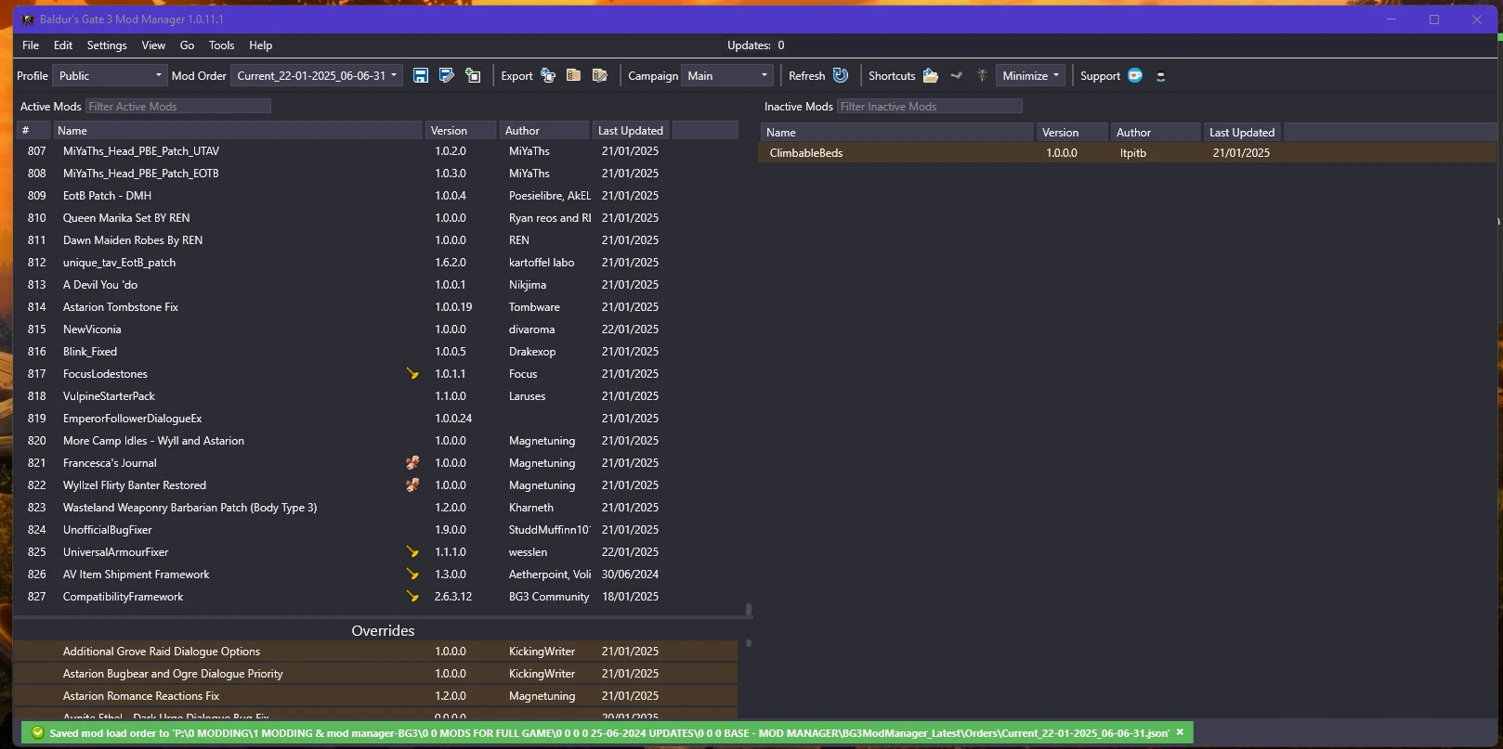This screenshot has width=1503, height=749.
Task: Sort active mods by Name column
Action: pos(237,130)
